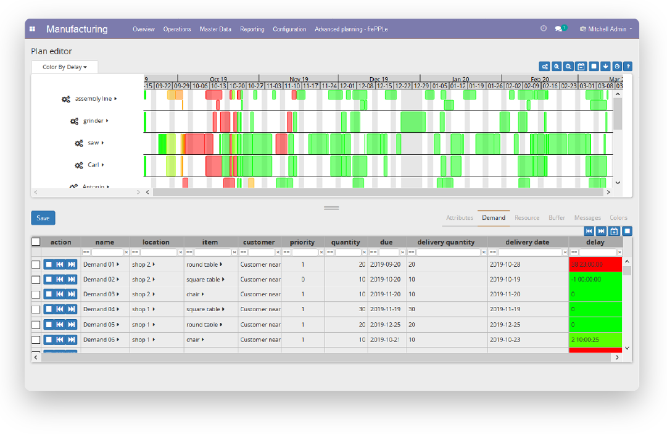Open the zoom in magnifier icon above Gantt chart

pos(556,66)
